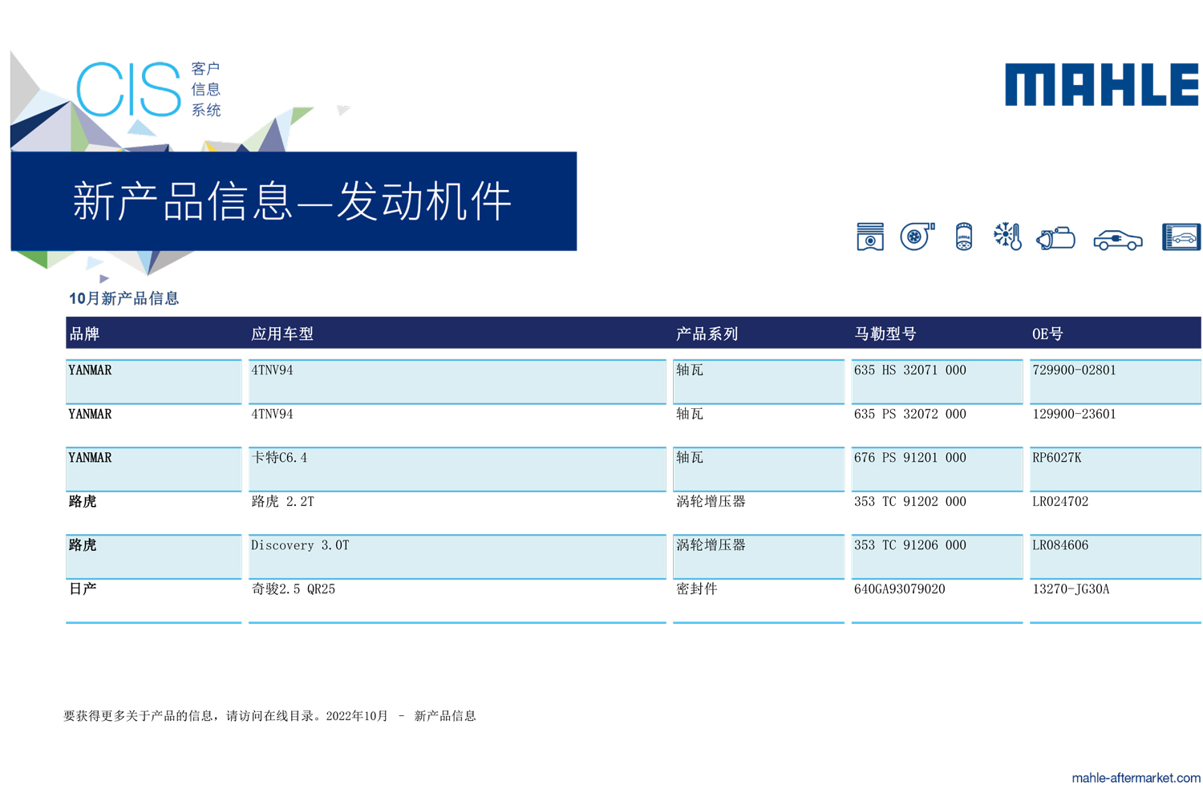Viewport: 1203px width, 785px height.
Task: Click the 马勒型号 column header
Action: (885, 334)
